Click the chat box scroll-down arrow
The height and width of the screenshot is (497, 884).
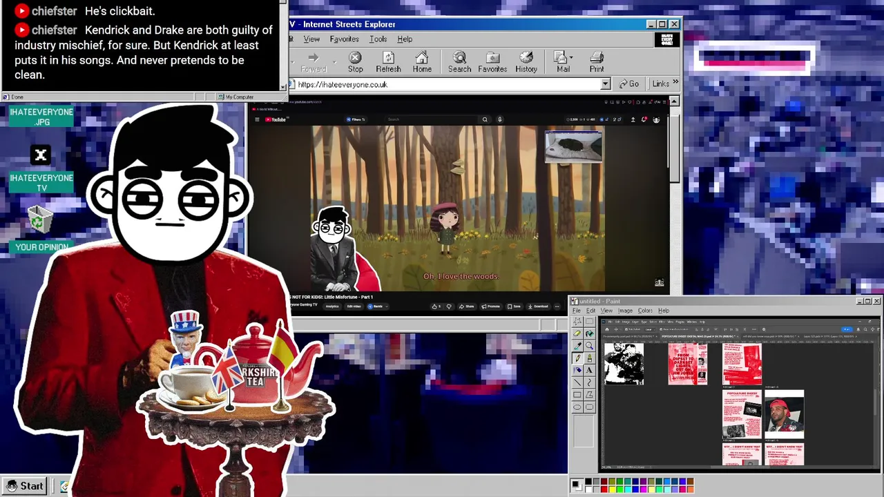tap(283, 86)
